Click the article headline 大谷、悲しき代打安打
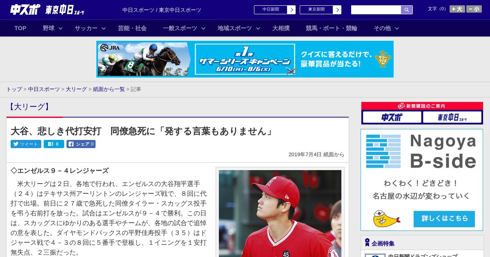This screenshot has width=490, height=257. click(143, 131)
